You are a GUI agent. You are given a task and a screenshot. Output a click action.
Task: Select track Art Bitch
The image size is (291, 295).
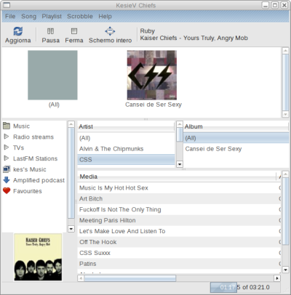click(180, 198)
